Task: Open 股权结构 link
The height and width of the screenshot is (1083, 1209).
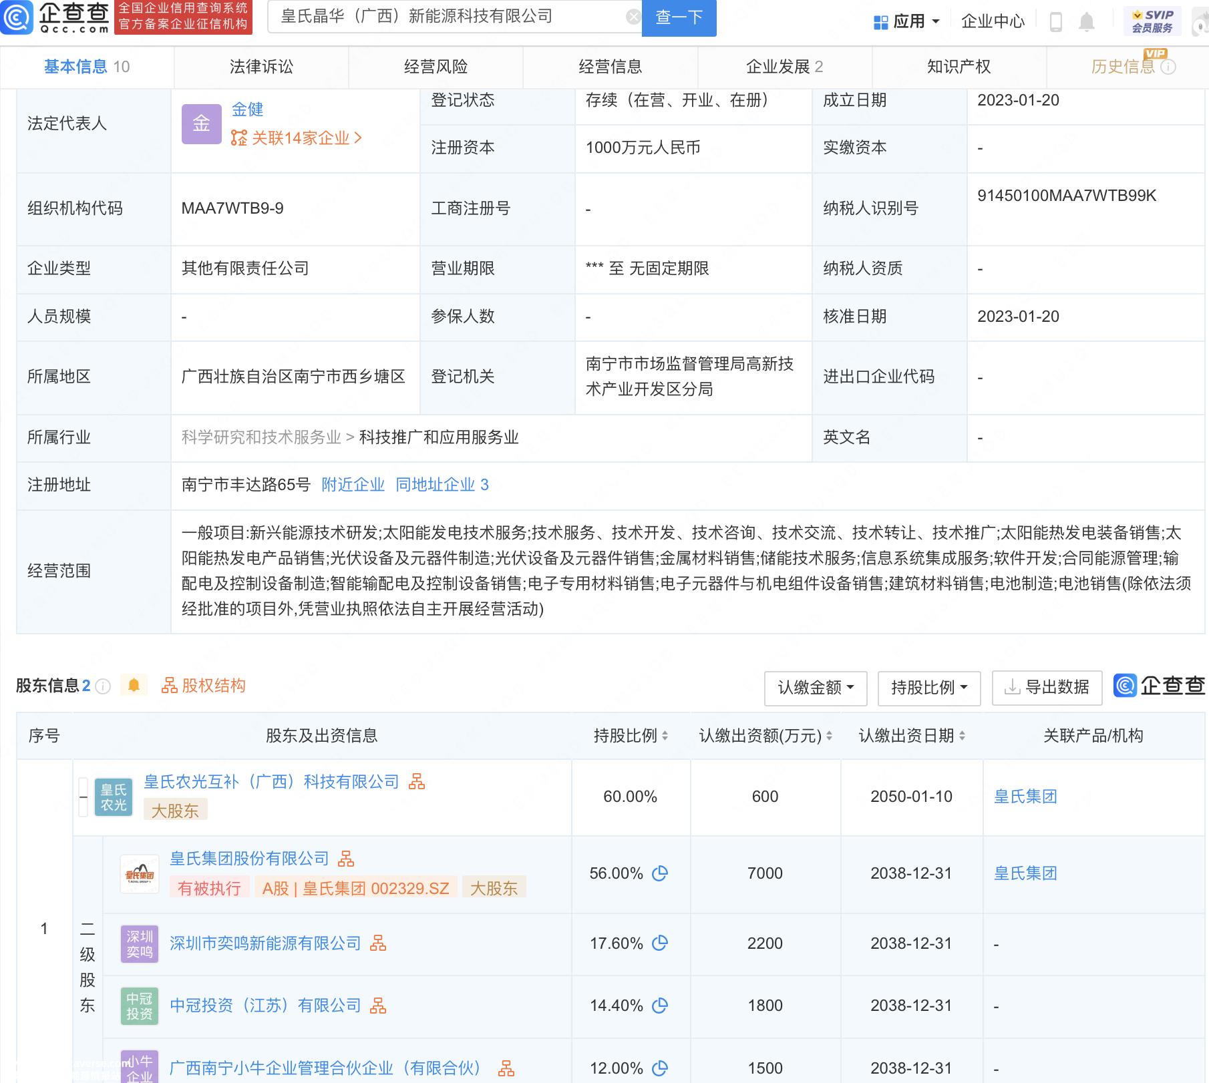Action: click(203, 686)
